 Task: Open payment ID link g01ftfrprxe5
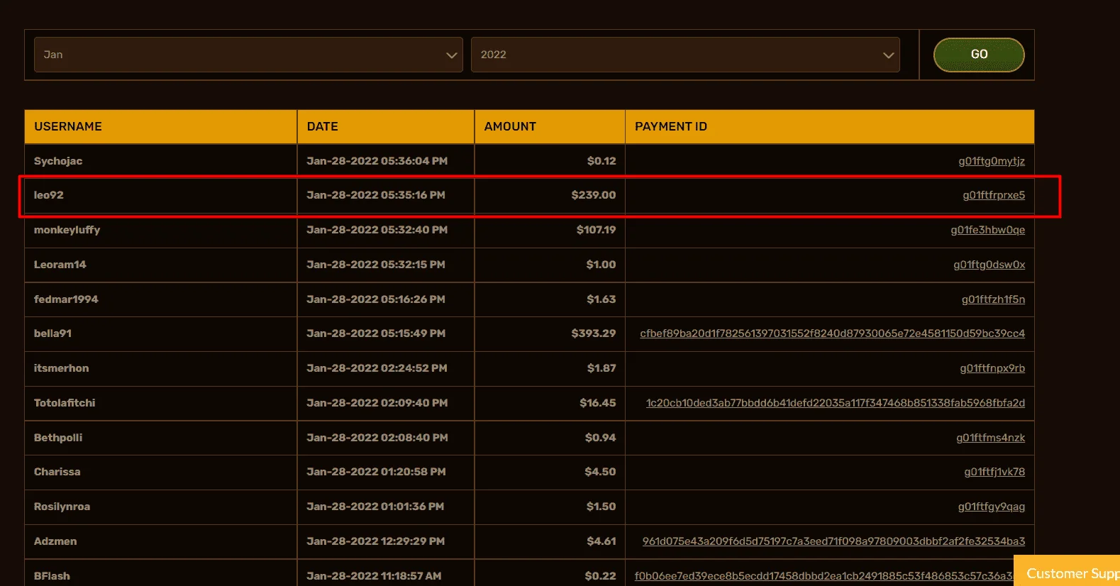(x=994, y=195)
